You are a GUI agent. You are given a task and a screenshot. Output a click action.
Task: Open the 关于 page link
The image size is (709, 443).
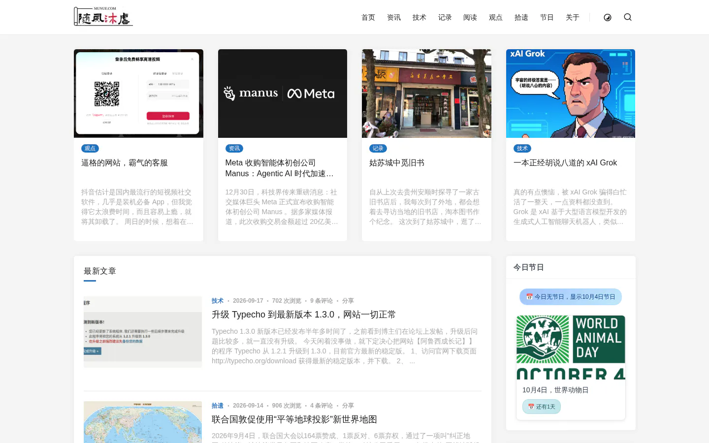tap(573, 17)
